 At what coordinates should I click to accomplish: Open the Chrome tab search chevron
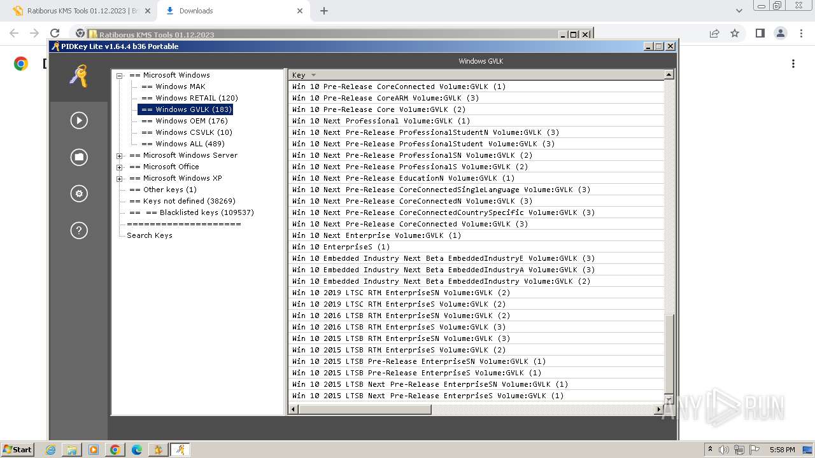tap(739, 11)
